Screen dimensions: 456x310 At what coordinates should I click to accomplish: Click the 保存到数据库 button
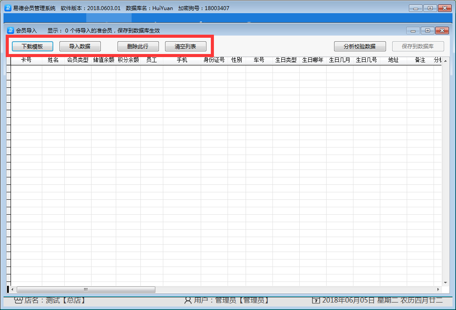pos(418,47)
